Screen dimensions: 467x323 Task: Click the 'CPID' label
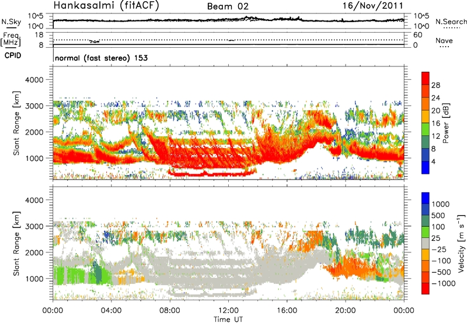pos(13,55)
